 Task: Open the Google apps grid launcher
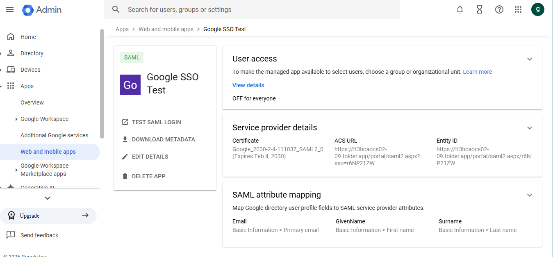[518, 9]
